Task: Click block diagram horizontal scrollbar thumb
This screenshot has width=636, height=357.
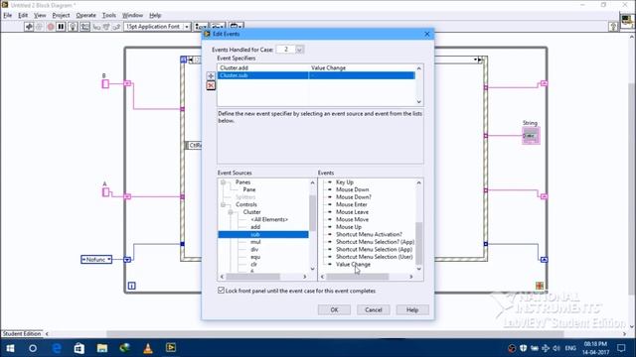Action: pyautogui.click(x=335, y=334)
